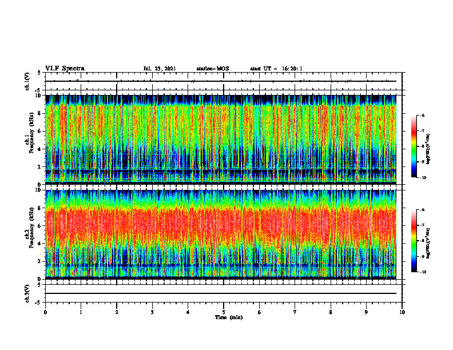The height and width of the screenshot is (350, 453).
Task: Click the "-6" label on ch.1 colorbar
Action: (423, 115)
